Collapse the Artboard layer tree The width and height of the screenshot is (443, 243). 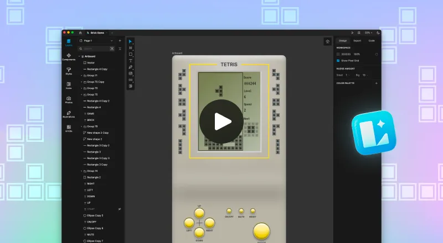[79, 56]
